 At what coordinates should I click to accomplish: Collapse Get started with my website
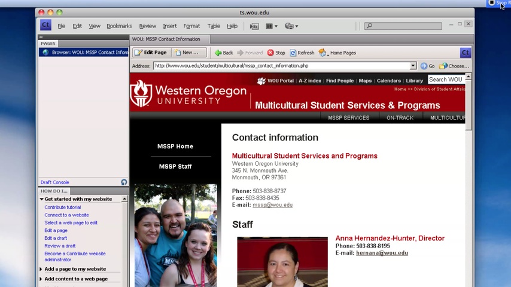pyautogui.click(x=41, y=199)
